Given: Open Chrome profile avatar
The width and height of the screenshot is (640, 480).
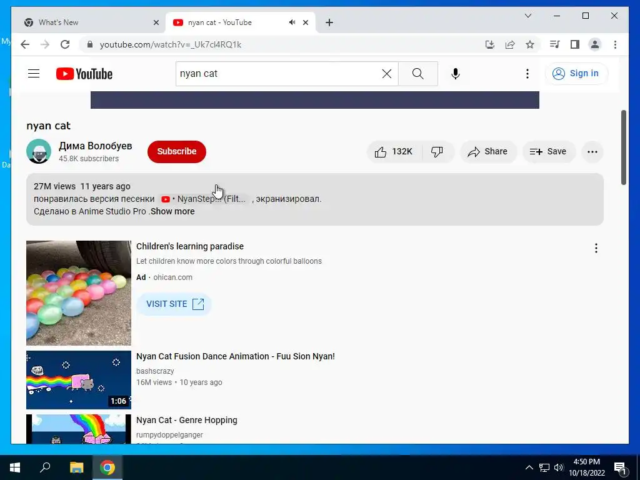Looking at the screenshot, I should pos(595,44).
